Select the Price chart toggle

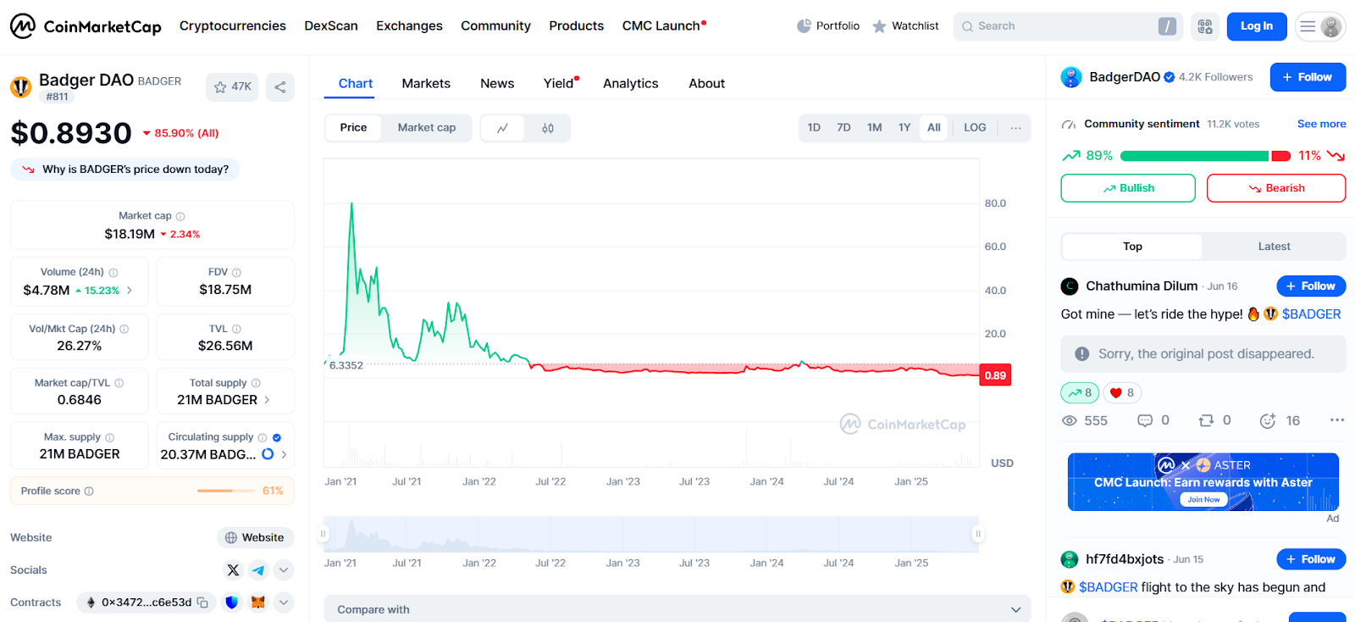tap(353, 128)
